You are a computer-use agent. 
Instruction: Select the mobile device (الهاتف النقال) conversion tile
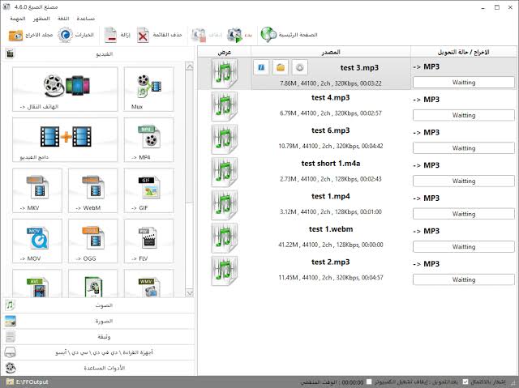[x=65, y=89]
